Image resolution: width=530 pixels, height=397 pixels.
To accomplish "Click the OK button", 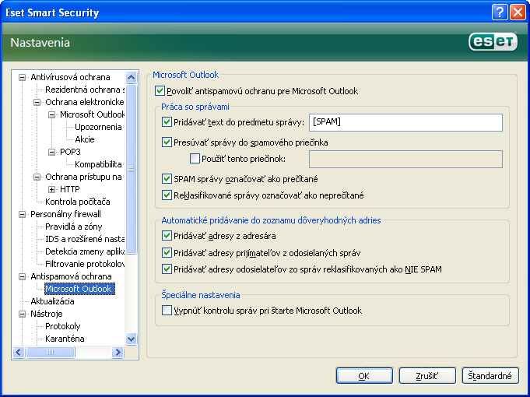I will tap(364, 376).
